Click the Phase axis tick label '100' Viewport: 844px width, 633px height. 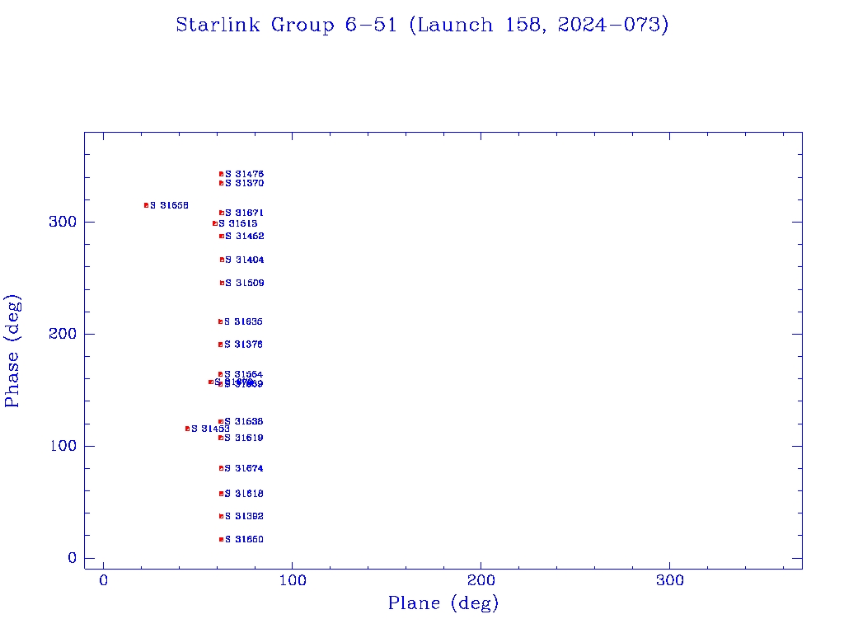(63, 446)
